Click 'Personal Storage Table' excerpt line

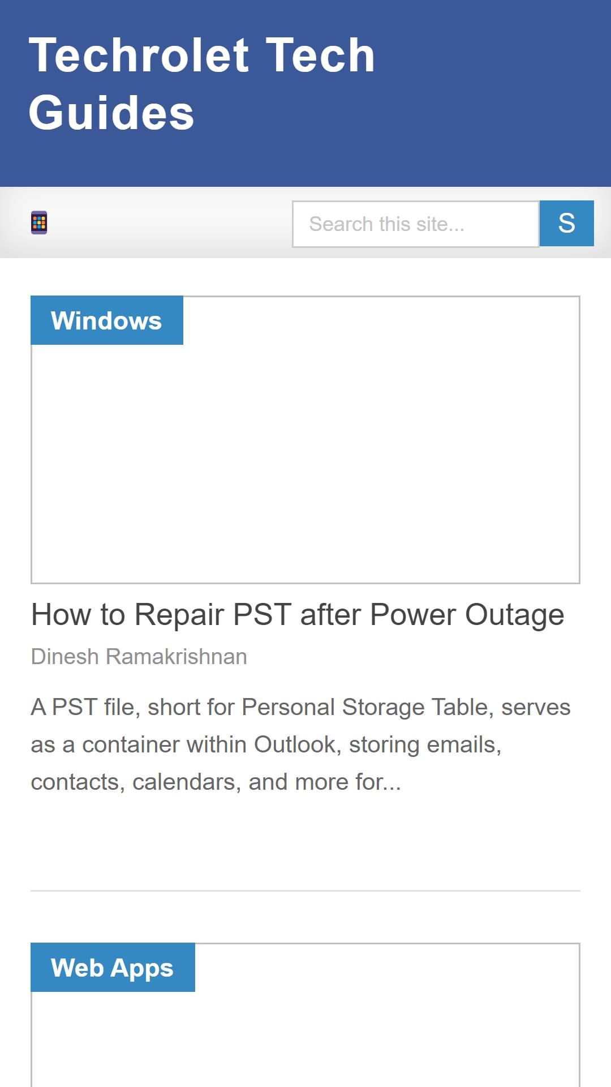point(301,707)
